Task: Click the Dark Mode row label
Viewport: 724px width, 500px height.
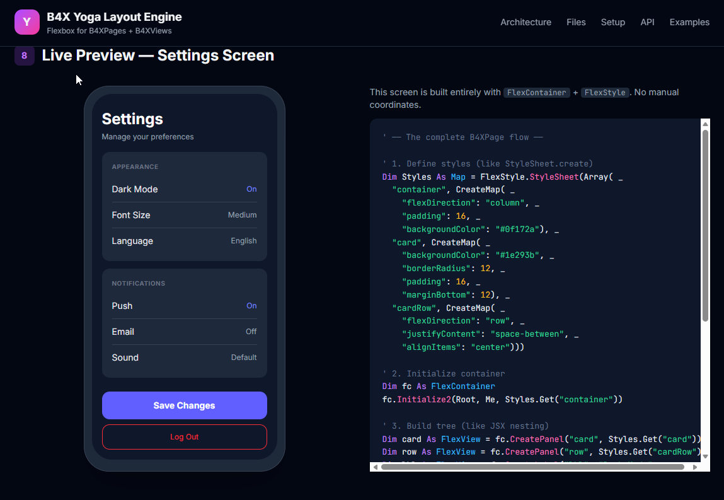Action: point(135,189)
